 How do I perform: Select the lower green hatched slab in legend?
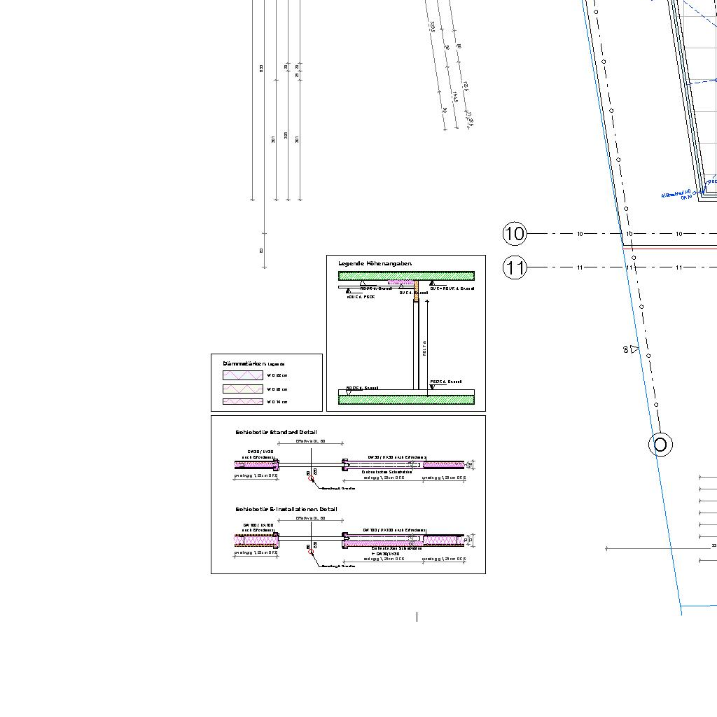click(x=406, y=400)
